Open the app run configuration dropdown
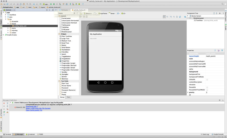 (x=46, y=4)
